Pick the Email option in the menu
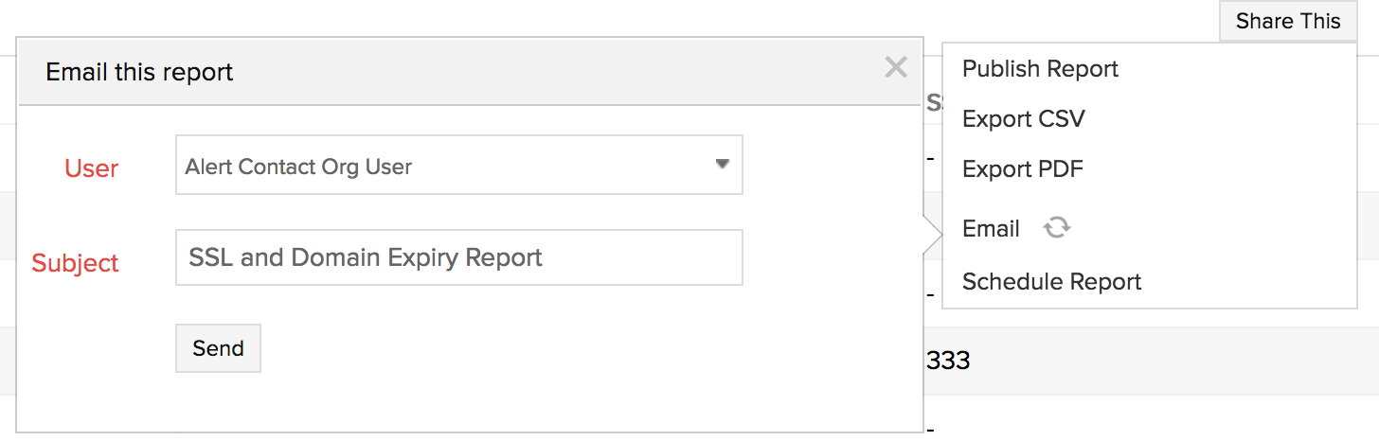 point(991,229)
